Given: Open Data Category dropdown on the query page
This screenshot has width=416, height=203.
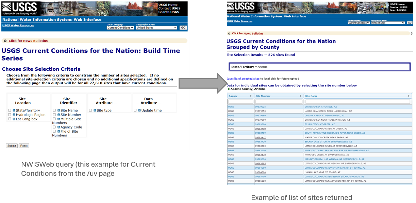Looking at the screenshot, I should (120, 28).
